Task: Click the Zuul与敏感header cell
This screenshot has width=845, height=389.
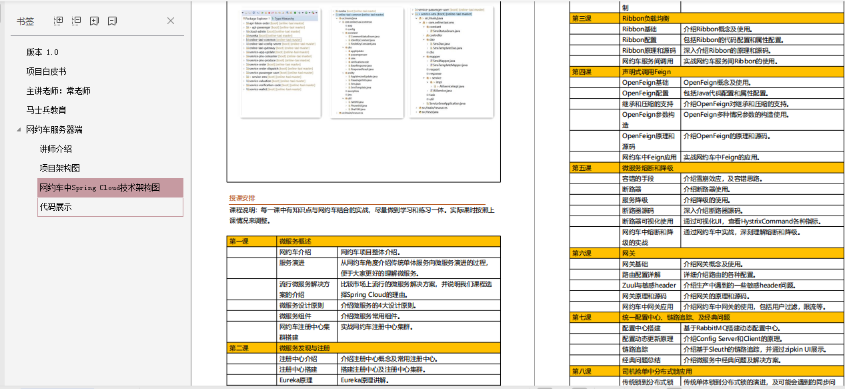Action: [x=650, y=286]
